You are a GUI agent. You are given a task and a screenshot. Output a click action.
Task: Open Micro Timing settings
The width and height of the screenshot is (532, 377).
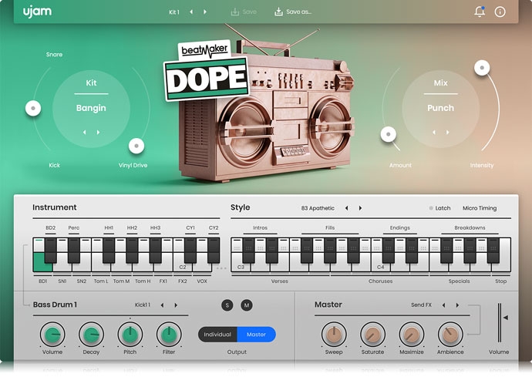click(480, 208)
